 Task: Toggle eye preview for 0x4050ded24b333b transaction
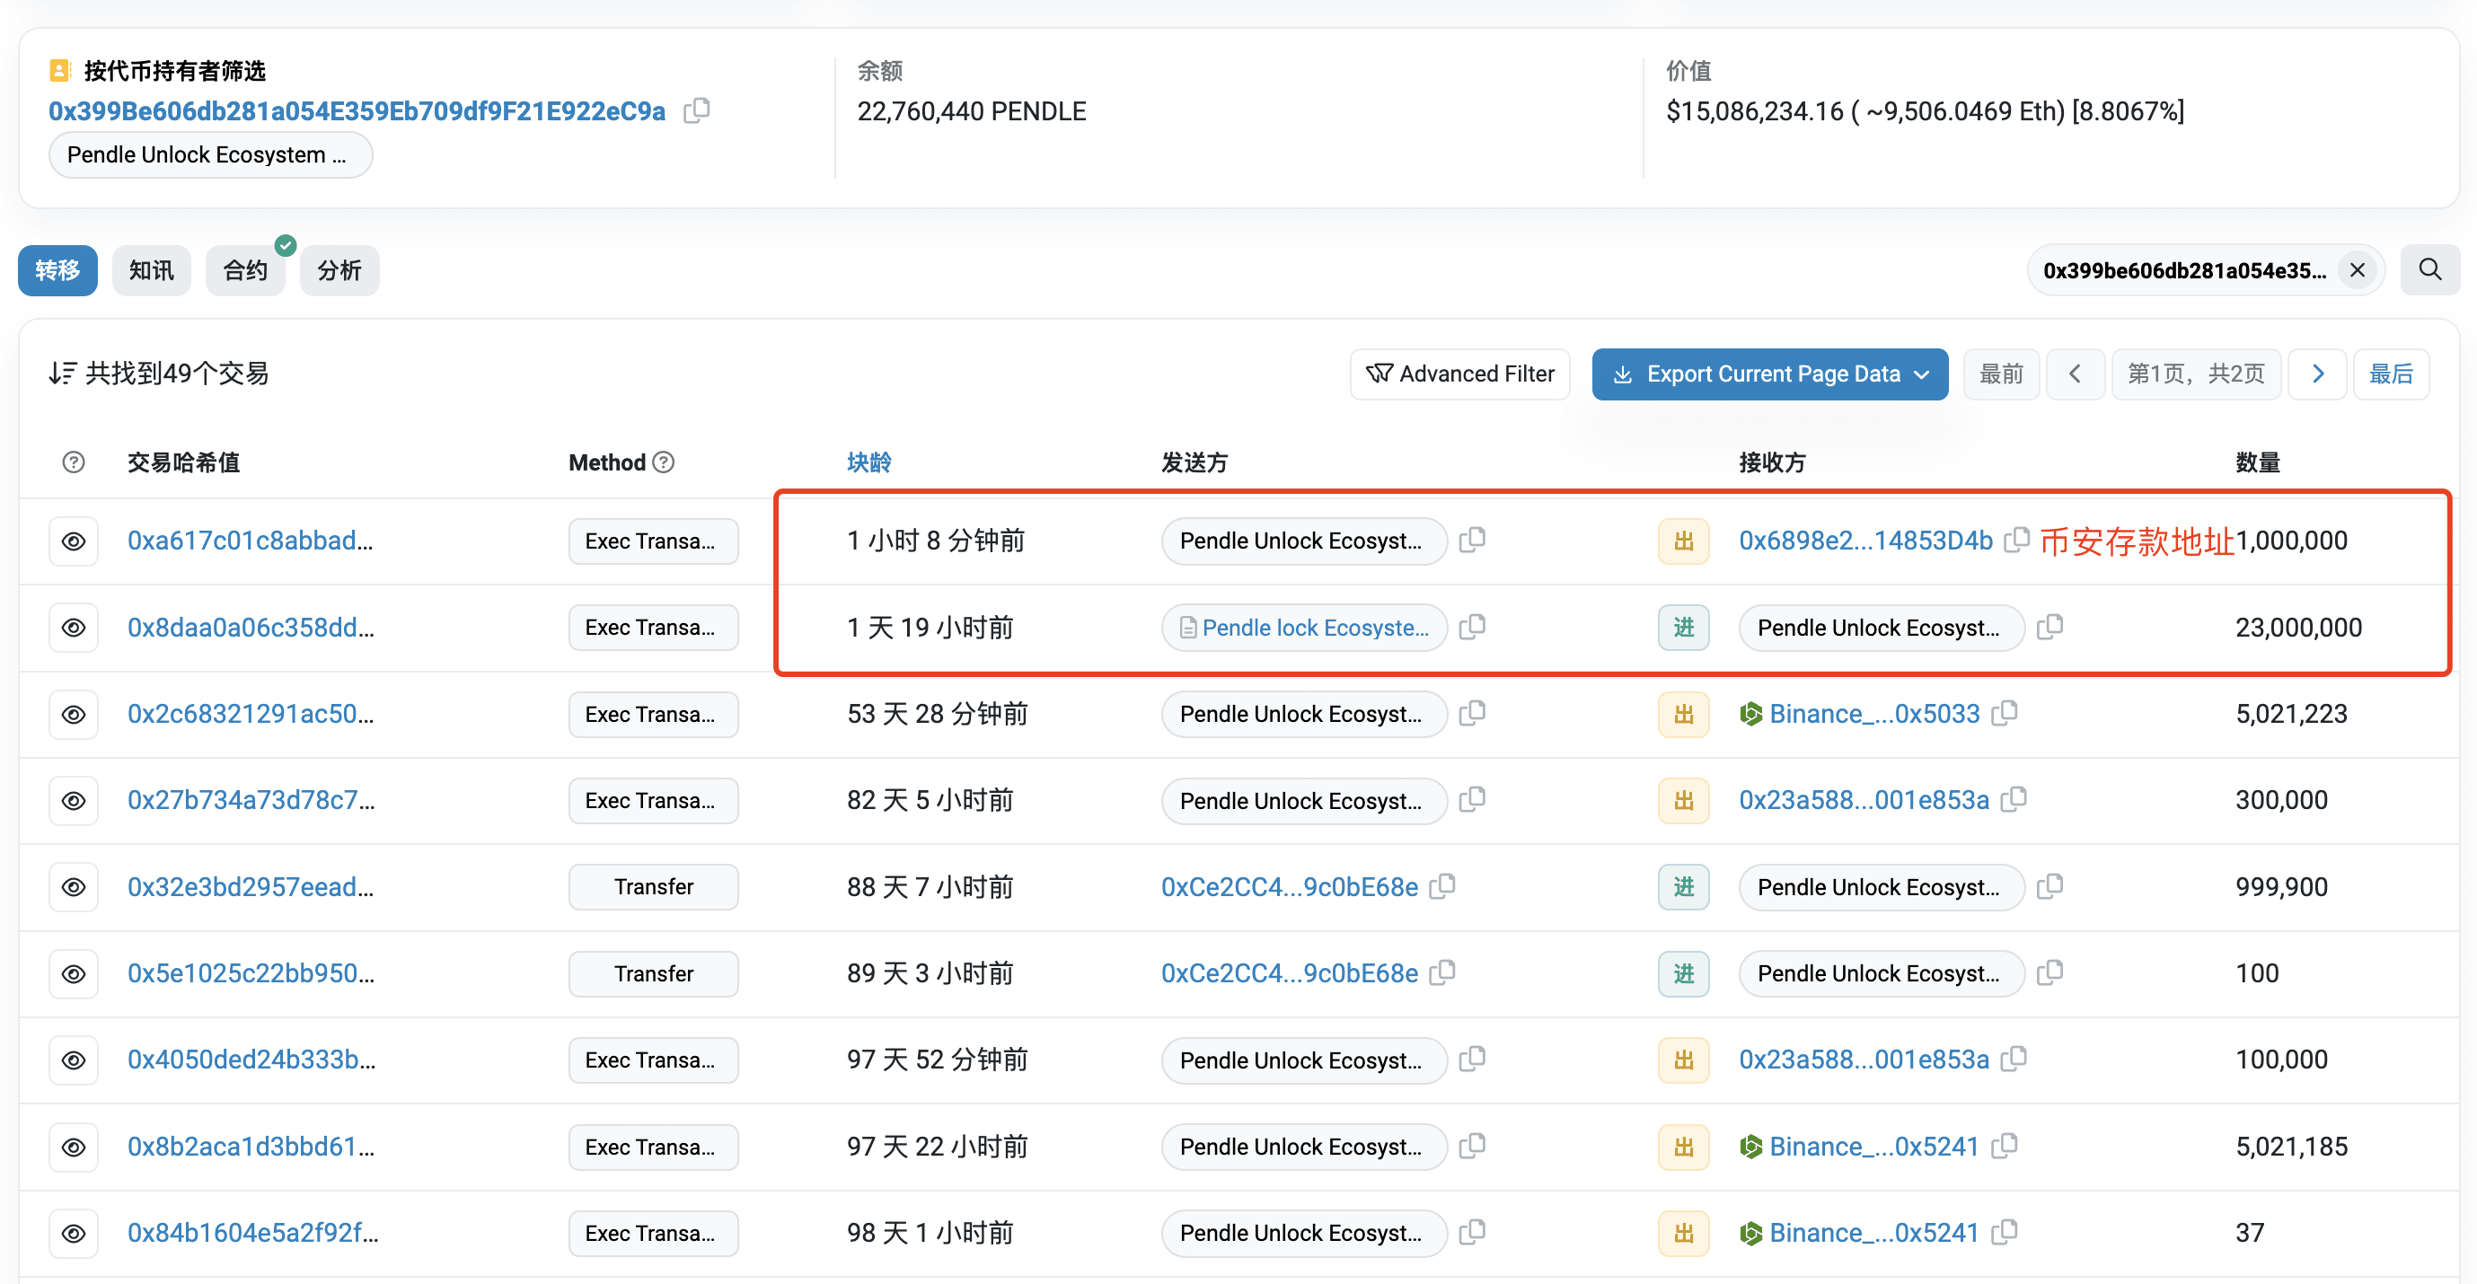pos(74,1060)
